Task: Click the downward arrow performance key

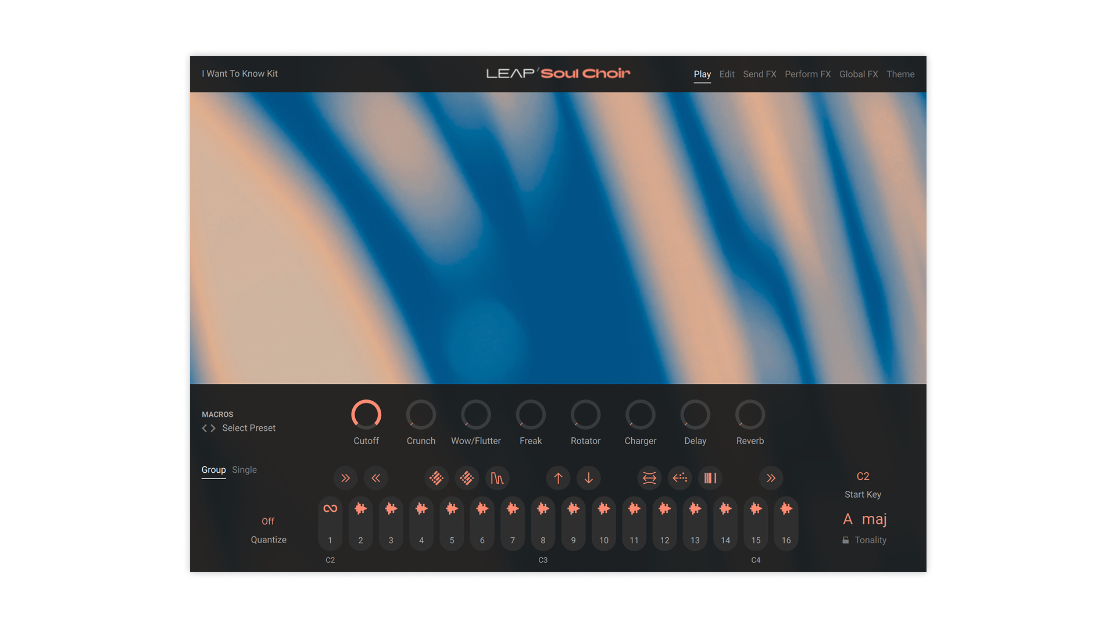Action: 588,478
